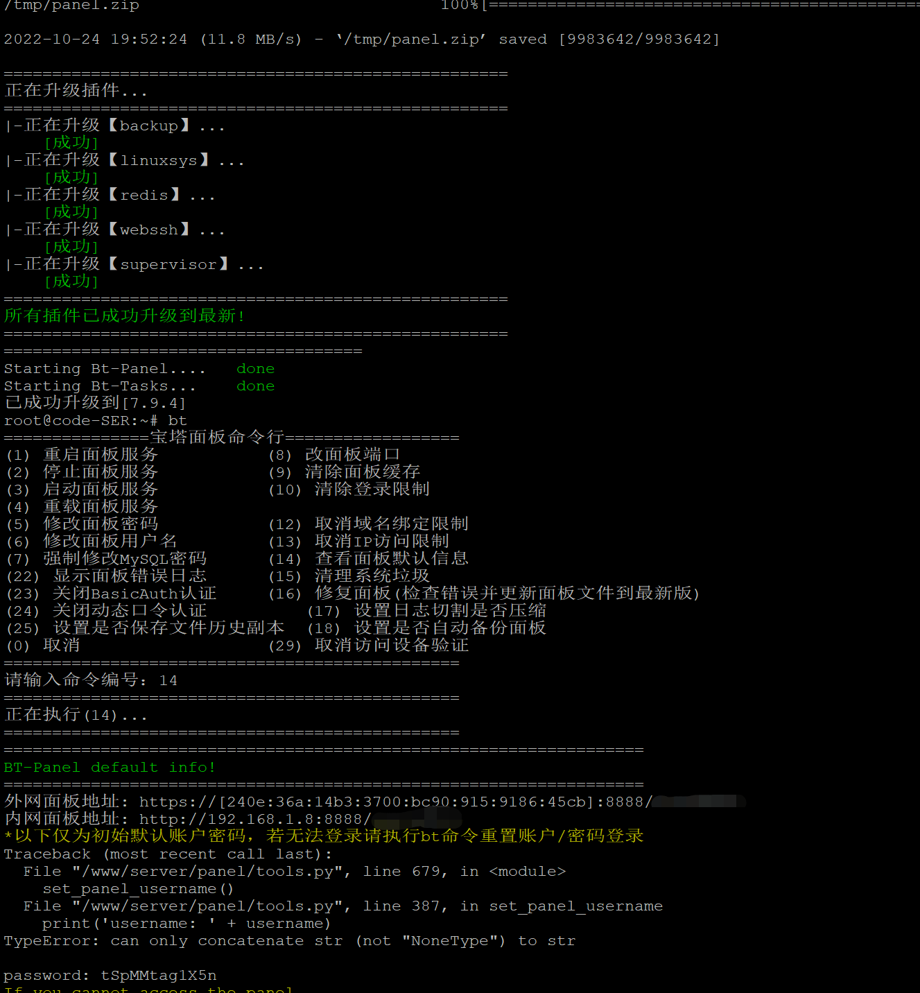Image resolution: width=920 pixels, height=993 pixels.
Task: Click the wget saved '/tmp/panel.zip' line
Action: pos(362,40)
